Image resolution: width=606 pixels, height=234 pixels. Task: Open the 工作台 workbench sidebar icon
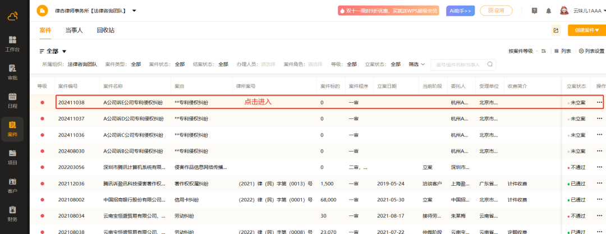click(12, 43)
